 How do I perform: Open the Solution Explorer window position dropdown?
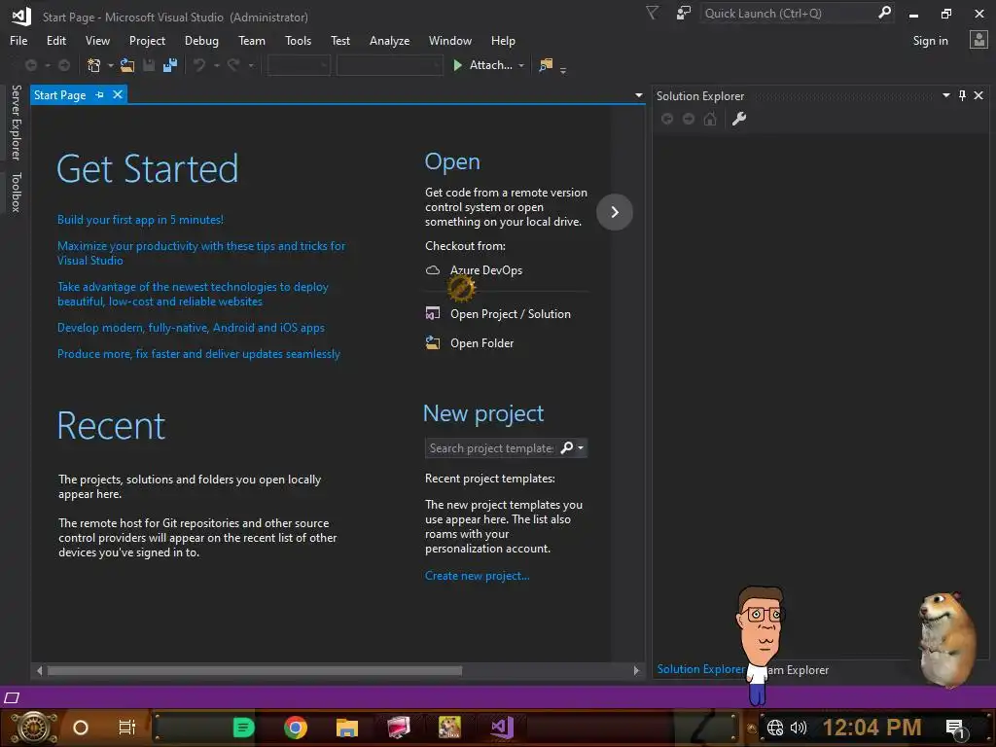point(945,95)
